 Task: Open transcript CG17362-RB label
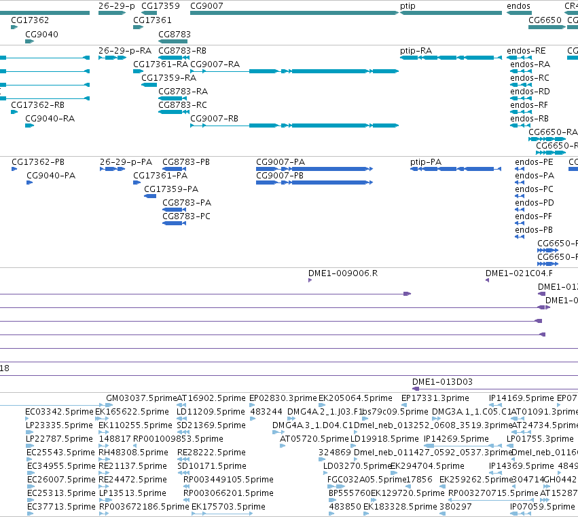(x=37, y=105)
